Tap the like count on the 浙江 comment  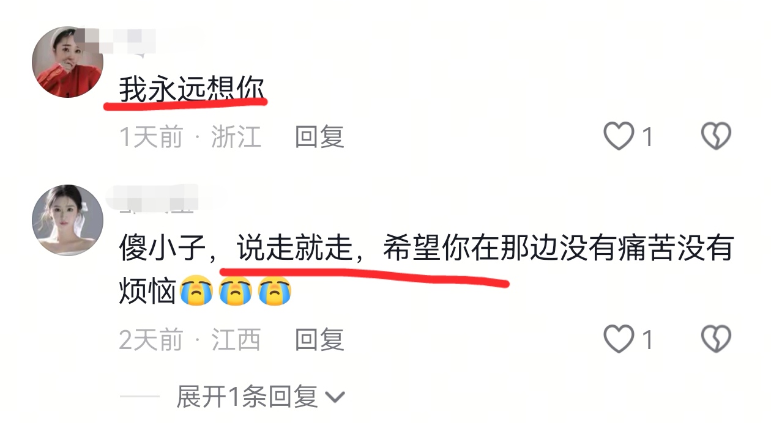(x=647, y=138)
